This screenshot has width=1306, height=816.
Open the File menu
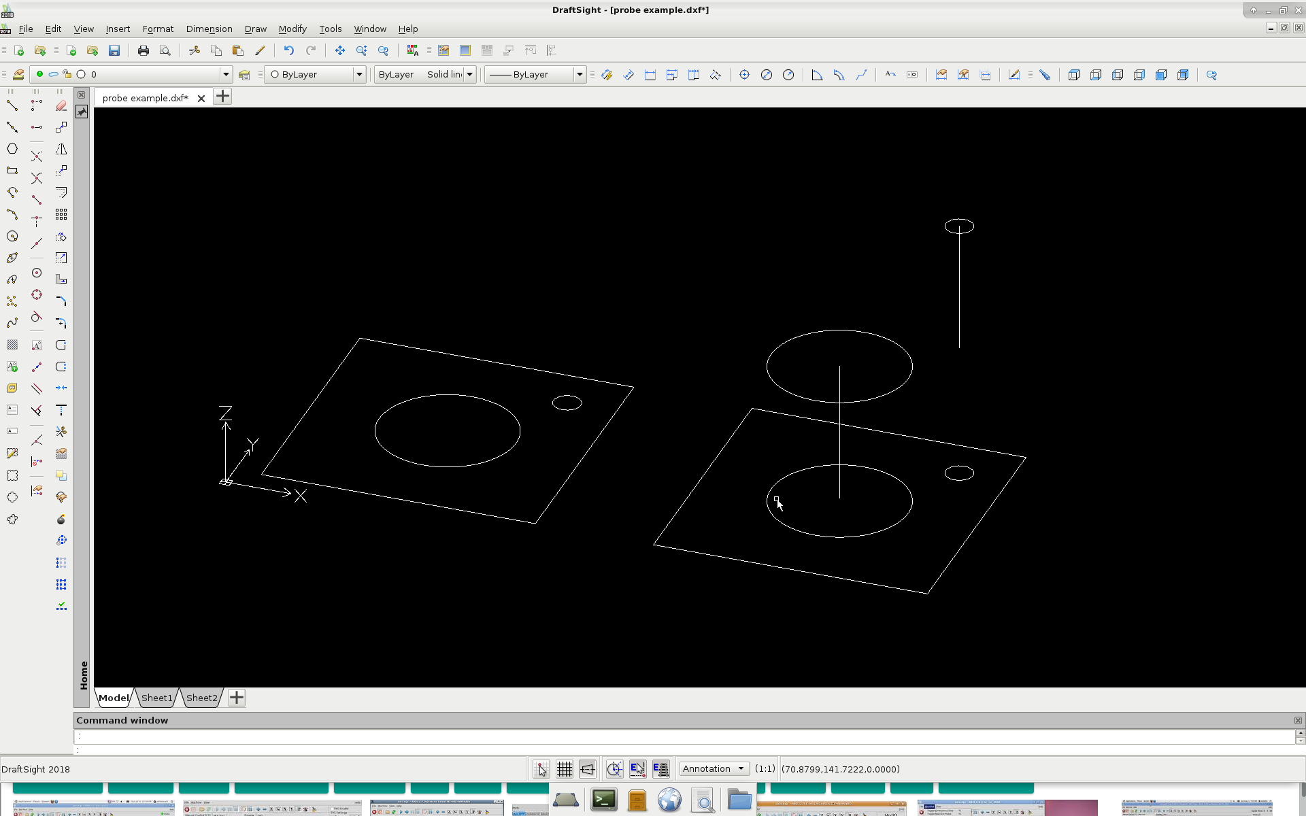[x=26, y=29]
